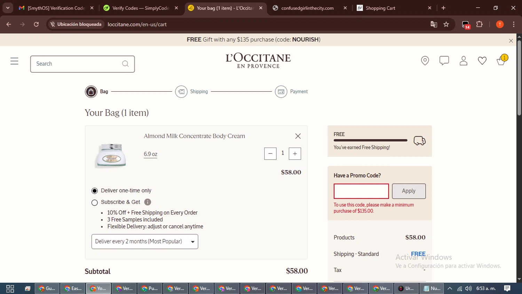Click the Shipping step icon

181,92
